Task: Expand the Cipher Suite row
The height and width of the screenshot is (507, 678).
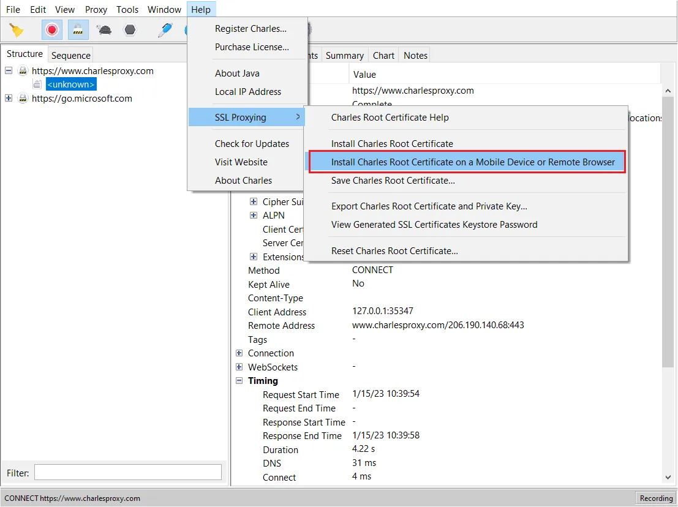Action: coord(254,201)
